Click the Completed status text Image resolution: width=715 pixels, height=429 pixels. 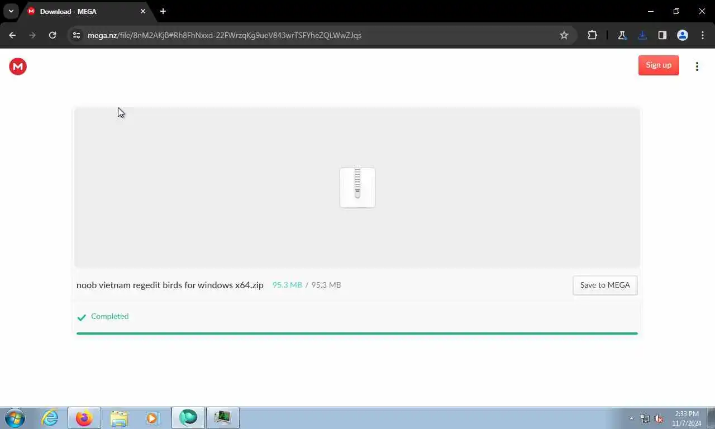point(109,316)
